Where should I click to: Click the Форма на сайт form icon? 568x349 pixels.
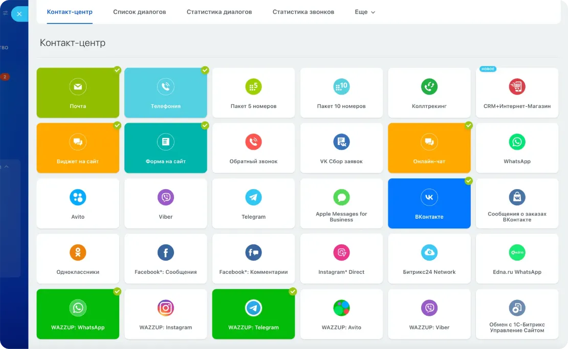pyautogui.click(x=166, y=142)
